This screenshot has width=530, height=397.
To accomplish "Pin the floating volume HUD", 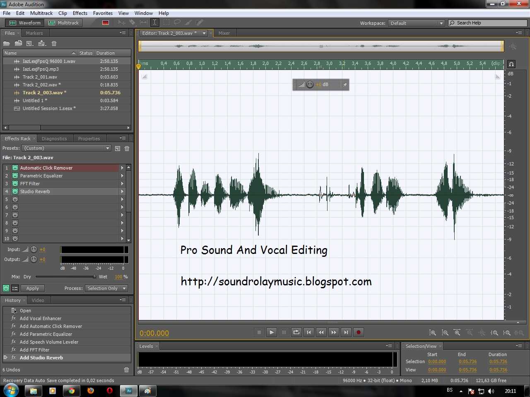I will (x=345, y=85).
